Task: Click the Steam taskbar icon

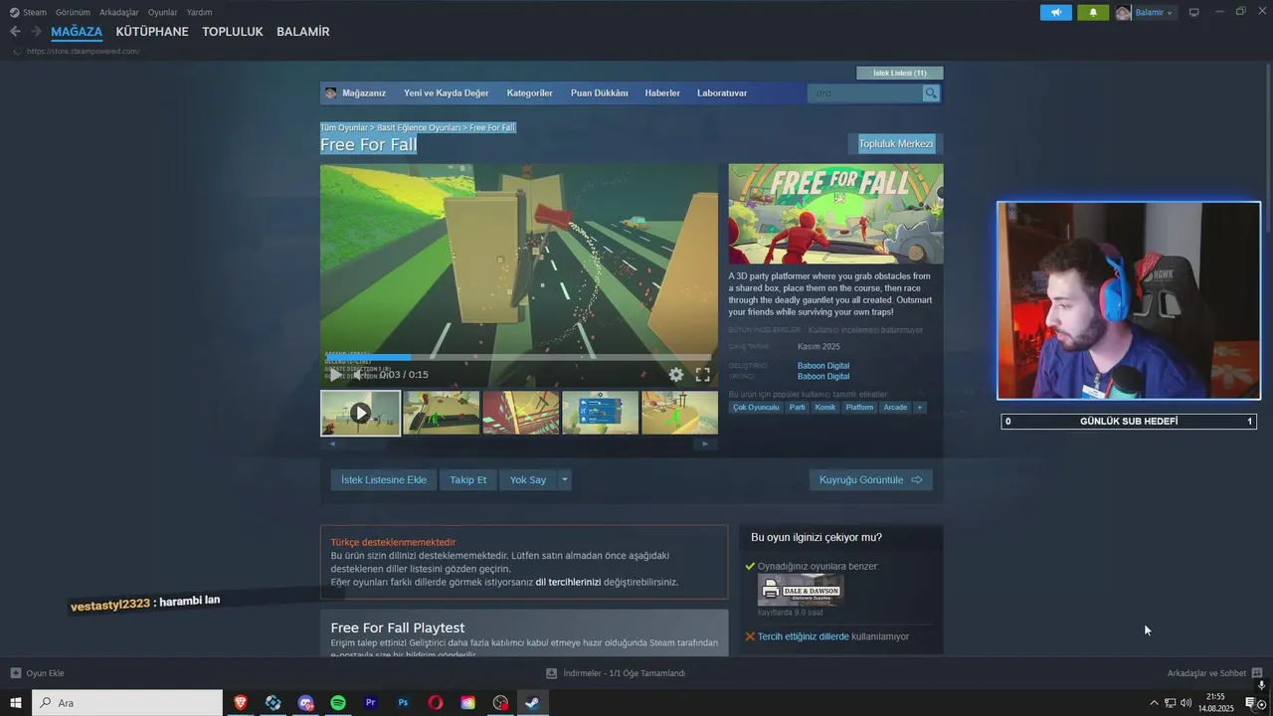Action: click(x=532, y=703)
